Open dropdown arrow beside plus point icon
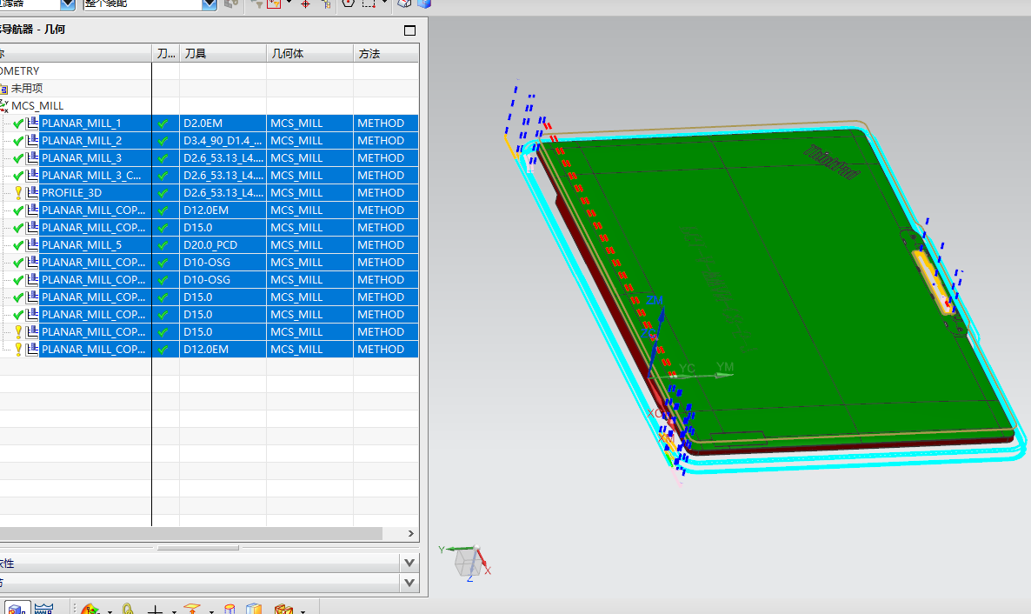 pos(174,611)
